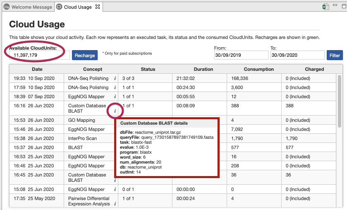Select the 17:59 10 Sep 2020 date cell
The image size is (347, 210).
[x=37, y=87]
